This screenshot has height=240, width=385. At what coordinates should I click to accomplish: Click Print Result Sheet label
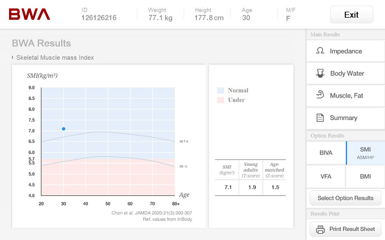pyautogui.click(x=352, y=229)
